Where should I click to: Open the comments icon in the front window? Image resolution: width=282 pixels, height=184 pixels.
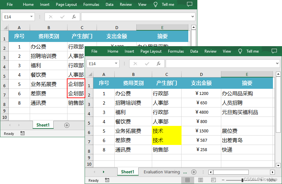tap(274, 51)
